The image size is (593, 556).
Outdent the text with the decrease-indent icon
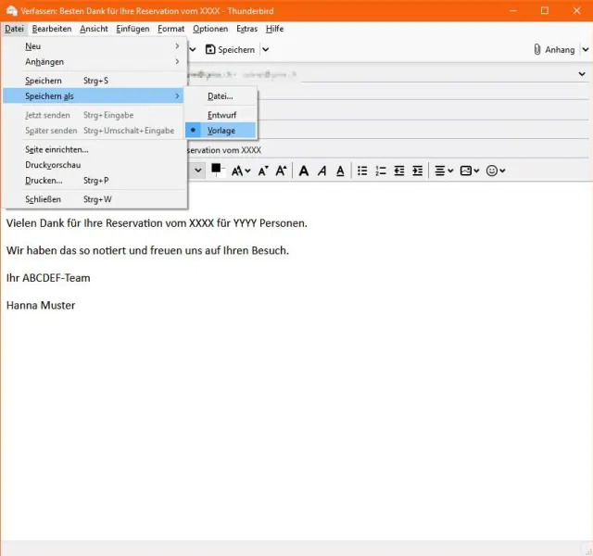[399, 171]
